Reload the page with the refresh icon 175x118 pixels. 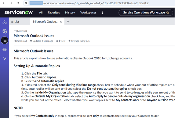[x=18, y=3]
